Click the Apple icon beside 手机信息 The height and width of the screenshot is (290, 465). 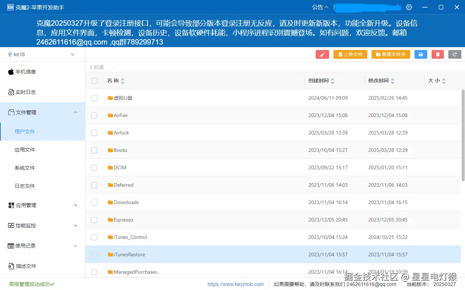pos(11,72)
